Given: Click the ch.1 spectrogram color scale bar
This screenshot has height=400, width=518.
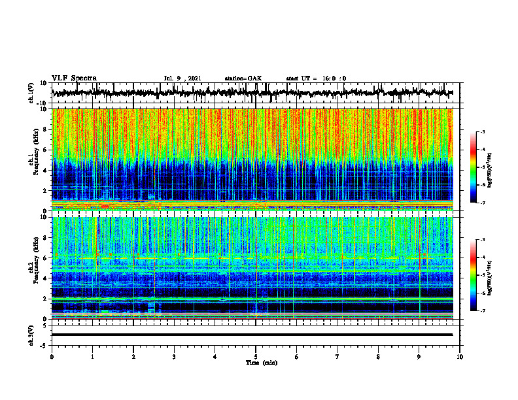Looking at the screenshot, I should point(474,167).
